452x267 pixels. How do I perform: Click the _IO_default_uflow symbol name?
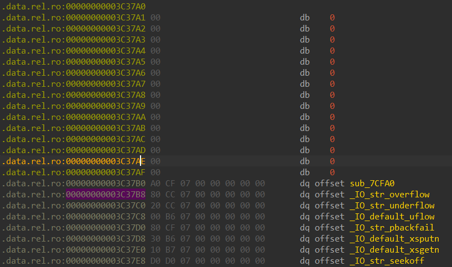[x=392, y=217]
